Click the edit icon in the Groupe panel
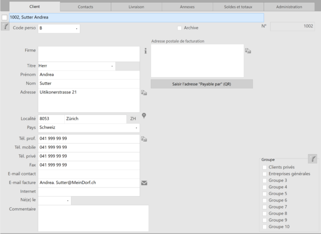321x234 pixels. 313,159
